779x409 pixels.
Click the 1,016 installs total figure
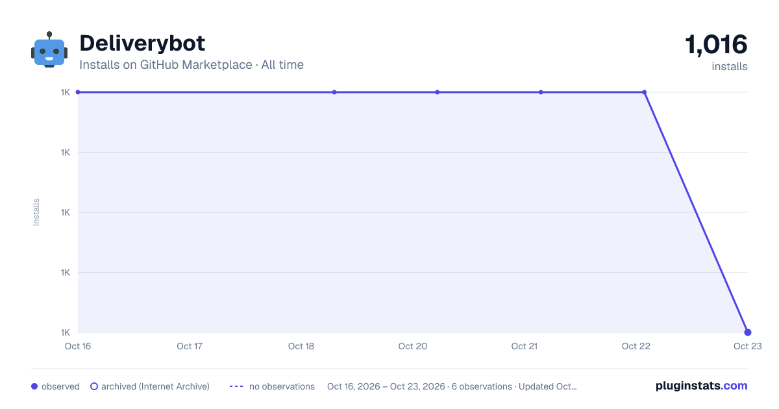click(716, 45)
